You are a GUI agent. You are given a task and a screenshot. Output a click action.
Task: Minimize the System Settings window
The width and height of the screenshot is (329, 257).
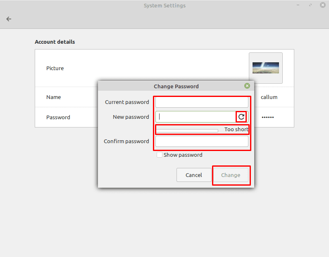(x=298, y=5)
